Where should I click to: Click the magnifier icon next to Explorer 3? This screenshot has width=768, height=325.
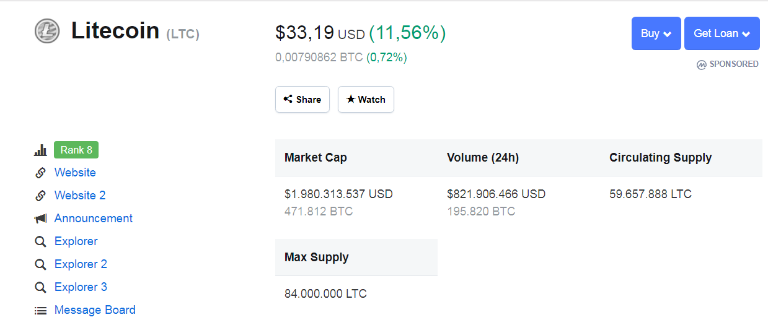40,287
